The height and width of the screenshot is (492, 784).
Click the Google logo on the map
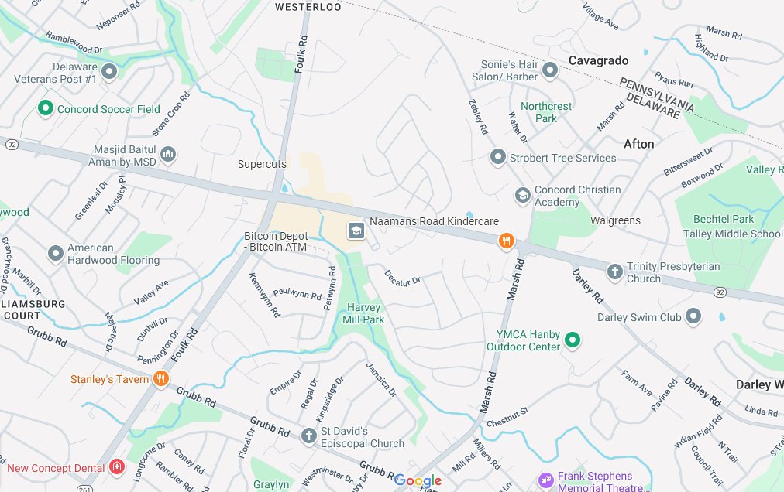[x=418, y=481]
